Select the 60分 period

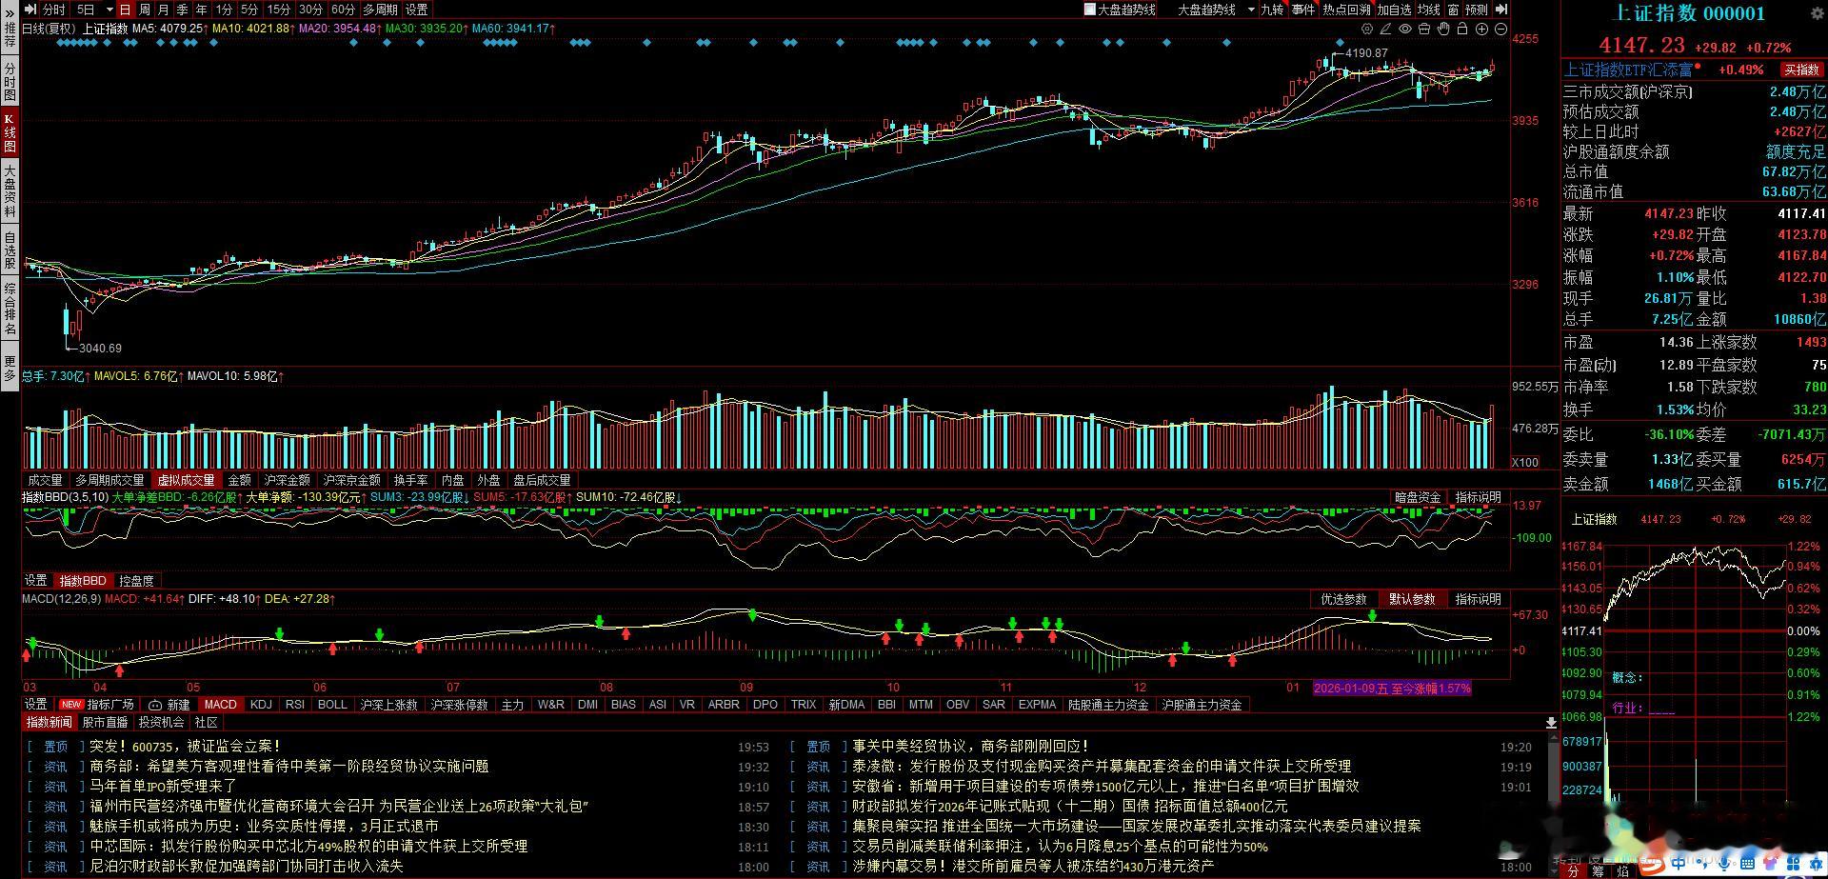coord(343,10)
